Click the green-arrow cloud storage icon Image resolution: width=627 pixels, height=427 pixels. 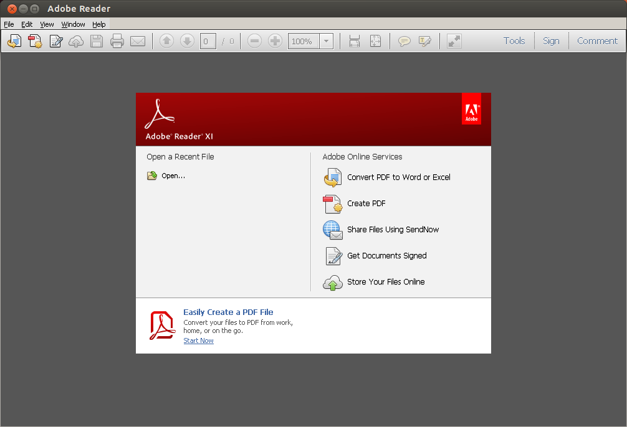(333, 283)
